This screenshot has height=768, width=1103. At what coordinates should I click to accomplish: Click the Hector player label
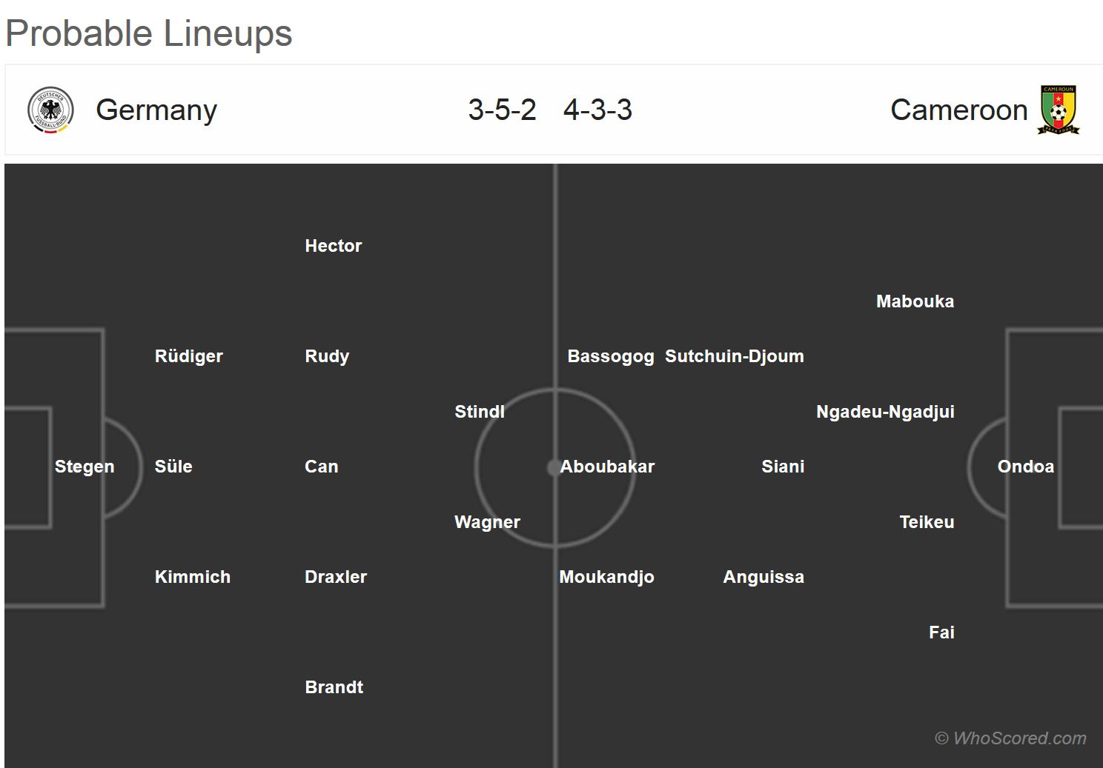click(x=333, y=246)
